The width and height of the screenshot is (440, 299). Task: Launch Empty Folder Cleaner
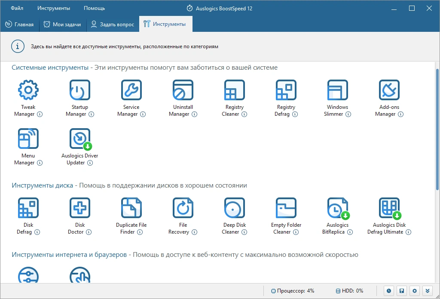click(286, 208)
